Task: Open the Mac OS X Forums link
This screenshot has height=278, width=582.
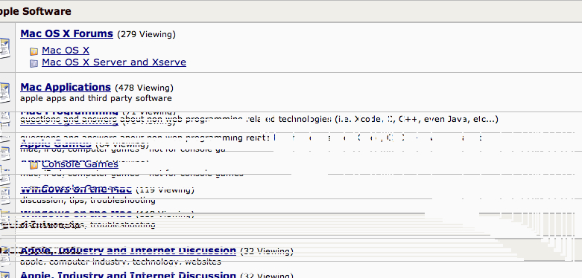Action: 66,33
